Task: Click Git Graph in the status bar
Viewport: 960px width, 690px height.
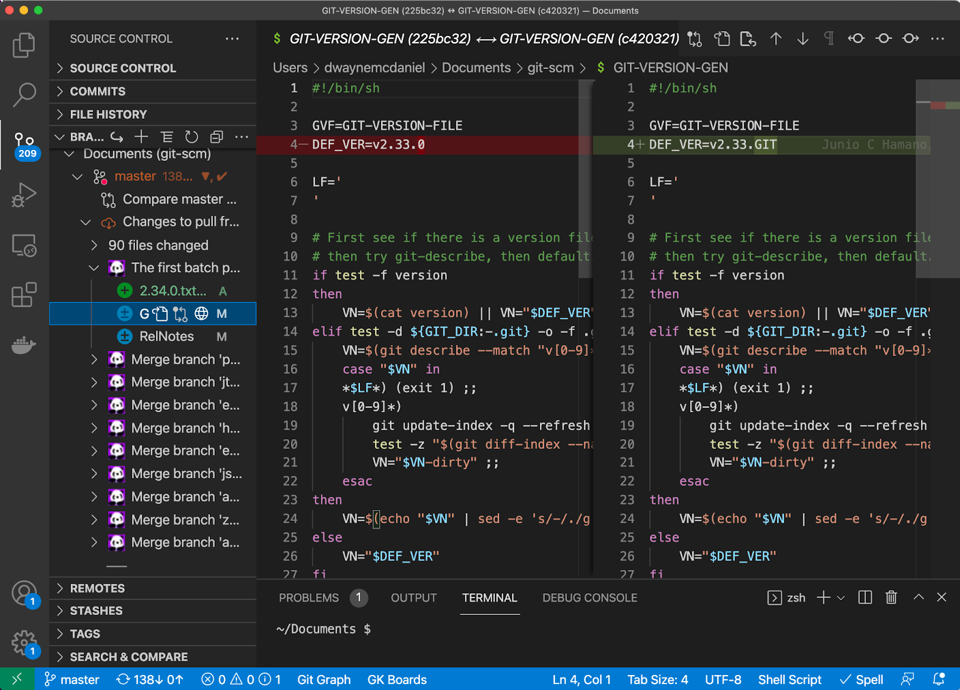Action: (x=323, y=679)
